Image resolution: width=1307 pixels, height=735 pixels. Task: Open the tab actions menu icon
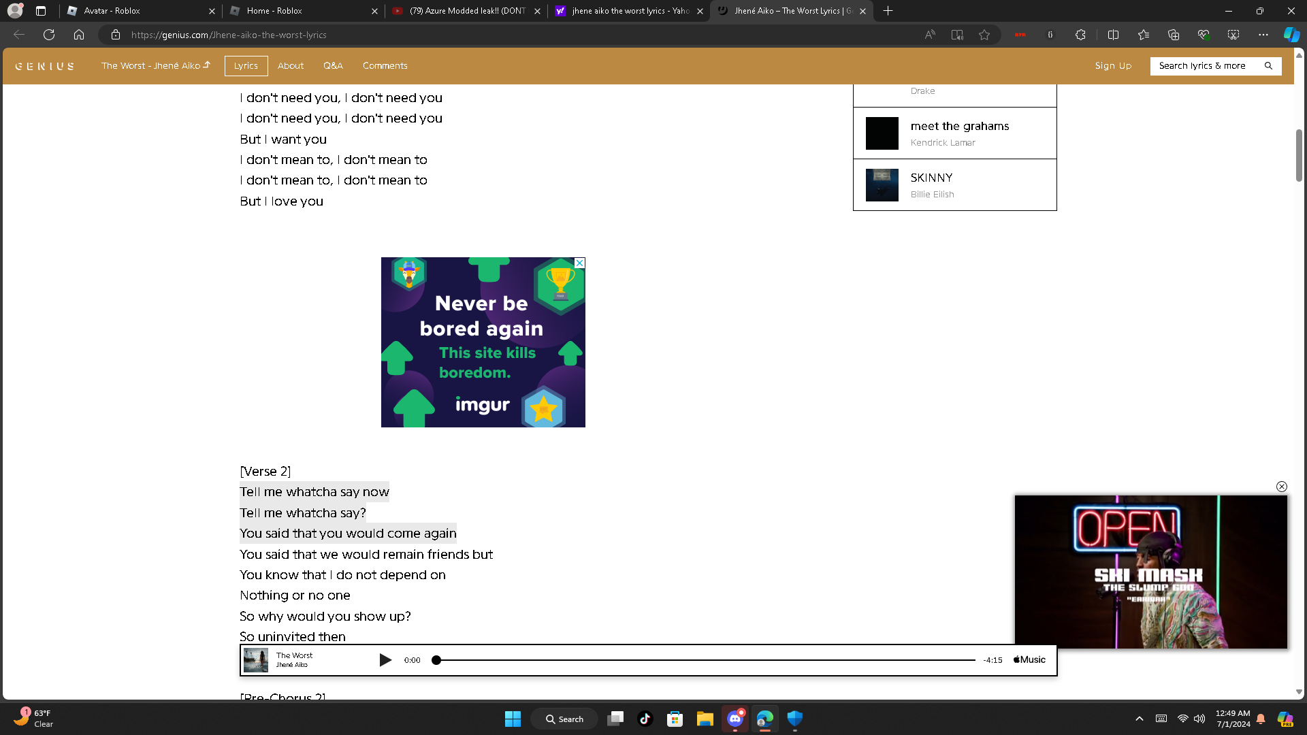41,11
